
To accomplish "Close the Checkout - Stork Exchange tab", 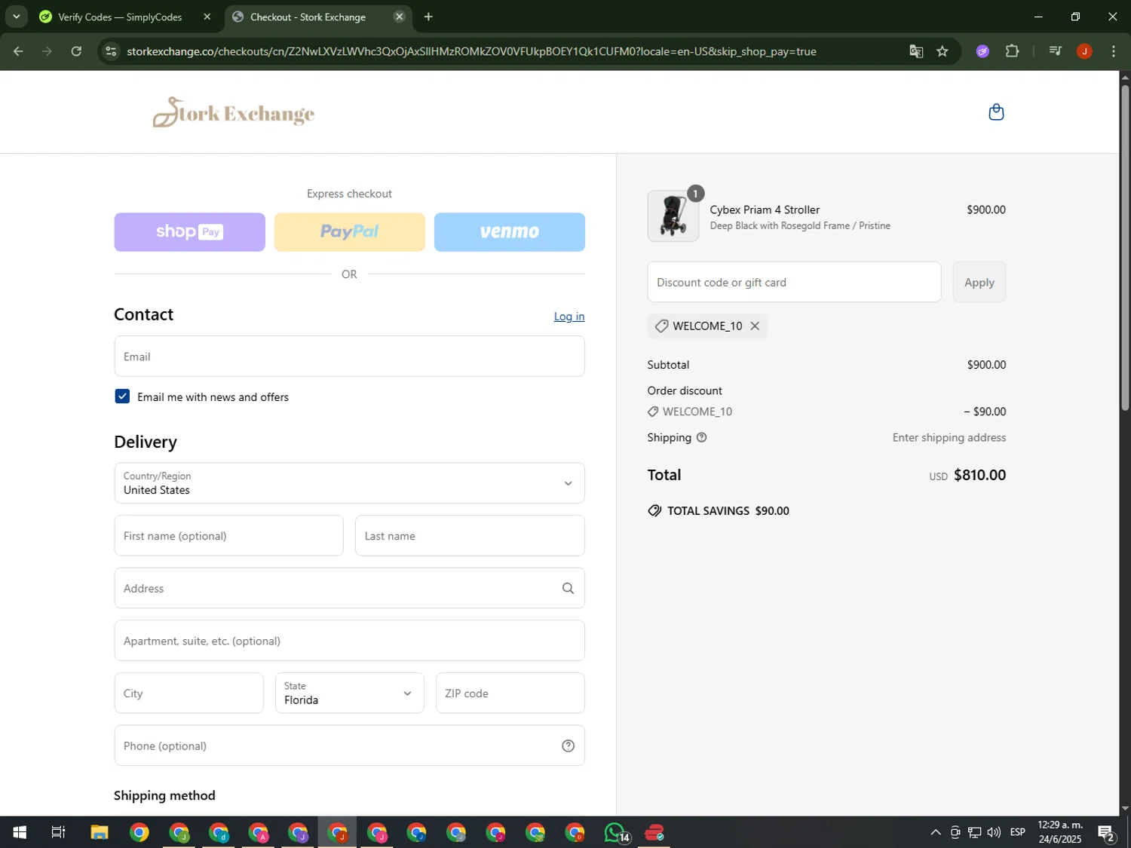I will click(x=399, y=17).
